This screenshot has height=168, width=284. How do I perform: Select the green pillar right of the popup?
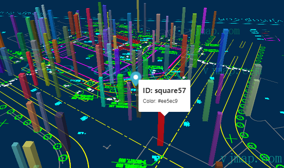click(208, 100)
